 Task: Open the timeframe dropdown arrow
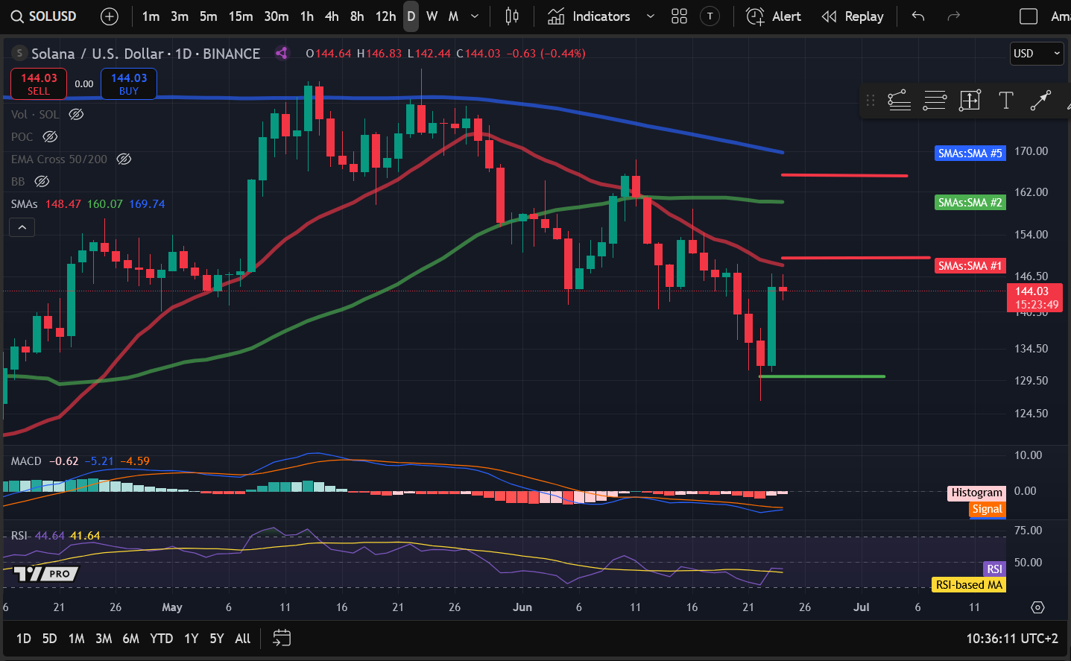(x=475, y=16)
